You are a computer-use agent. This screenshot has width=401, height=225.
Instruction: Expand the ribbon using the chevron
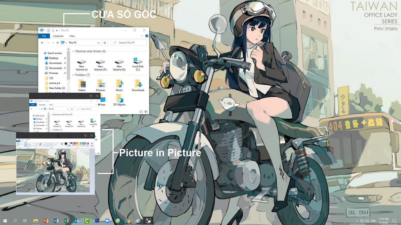(142, 36)
